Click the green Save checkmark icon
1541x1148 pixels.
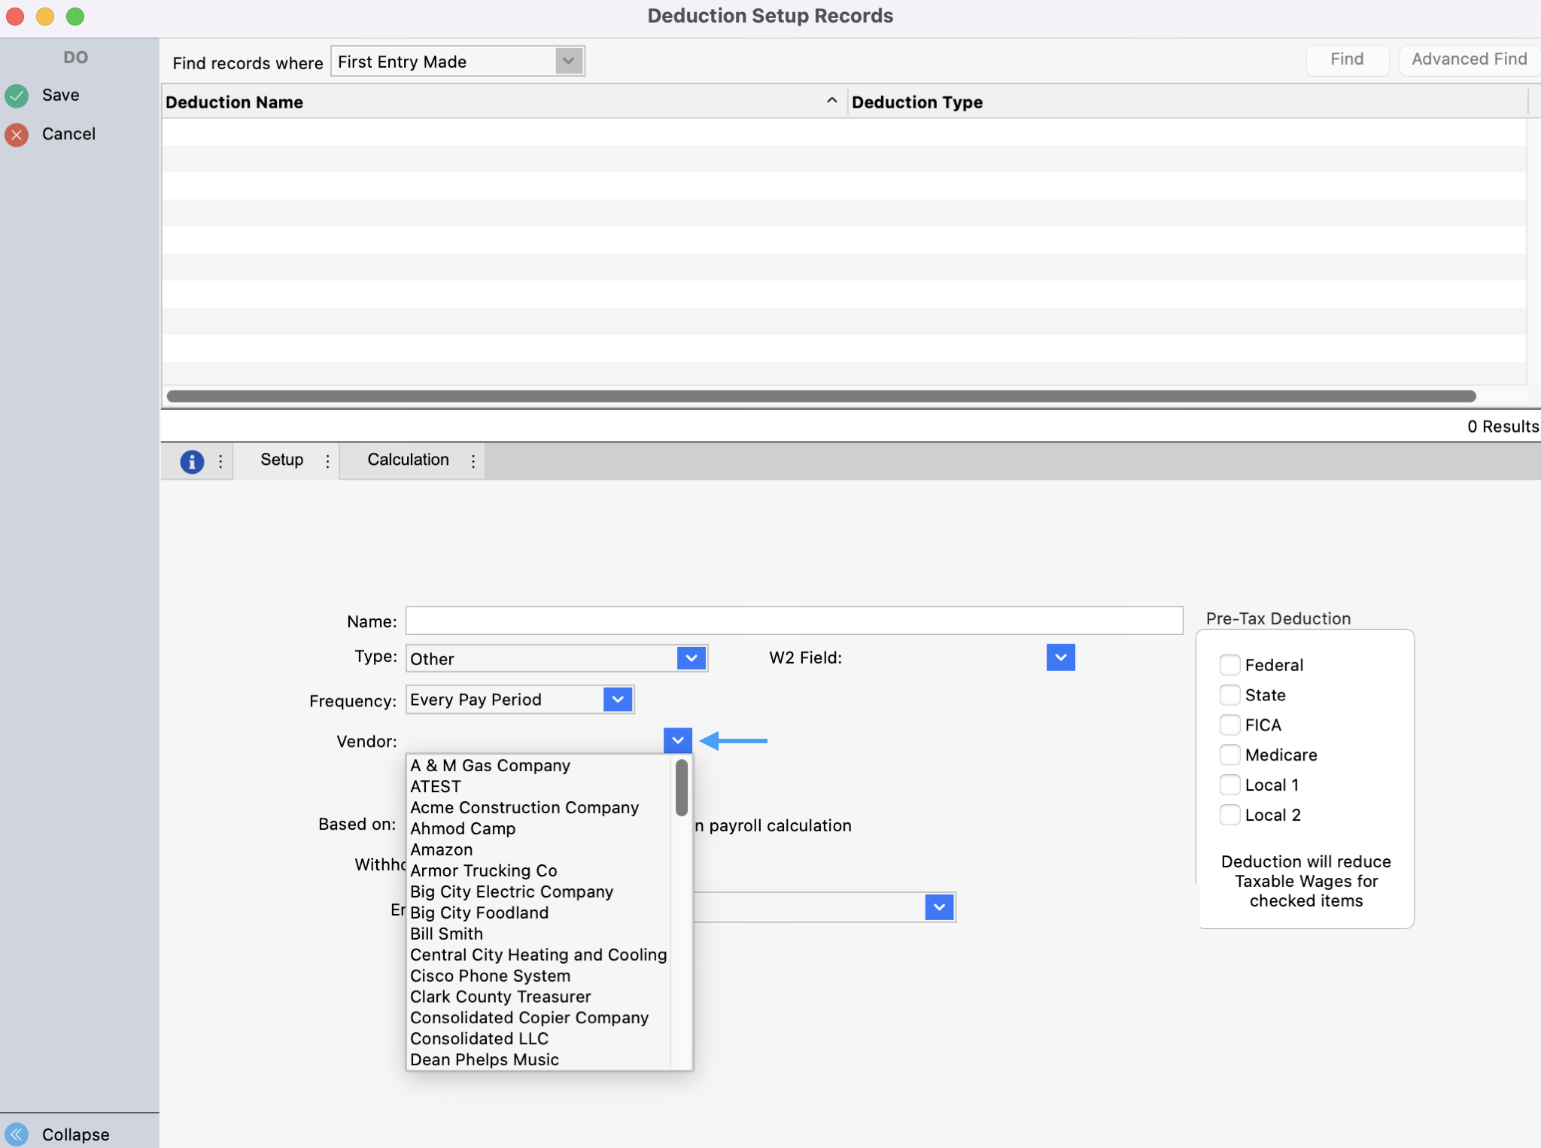click(x=17, y=96)
